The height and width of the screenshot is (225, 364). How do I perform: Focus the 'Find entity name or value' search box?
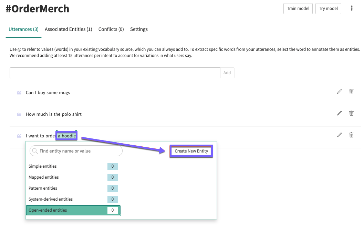point(76,151)
